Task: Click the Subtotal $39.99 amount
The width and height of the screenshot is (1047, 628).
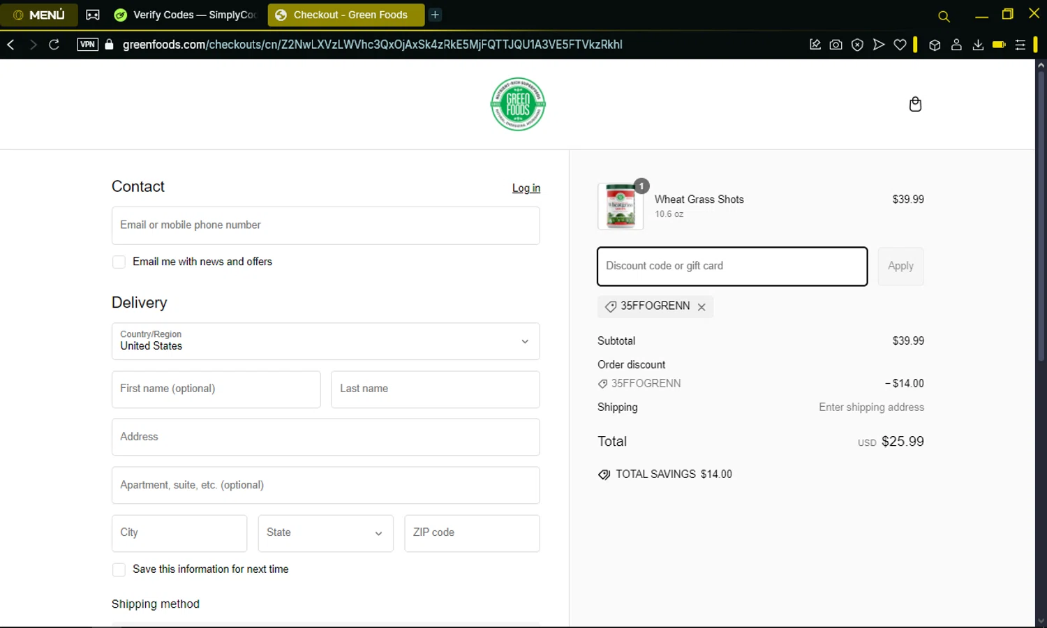Action: tap(908, 341)
